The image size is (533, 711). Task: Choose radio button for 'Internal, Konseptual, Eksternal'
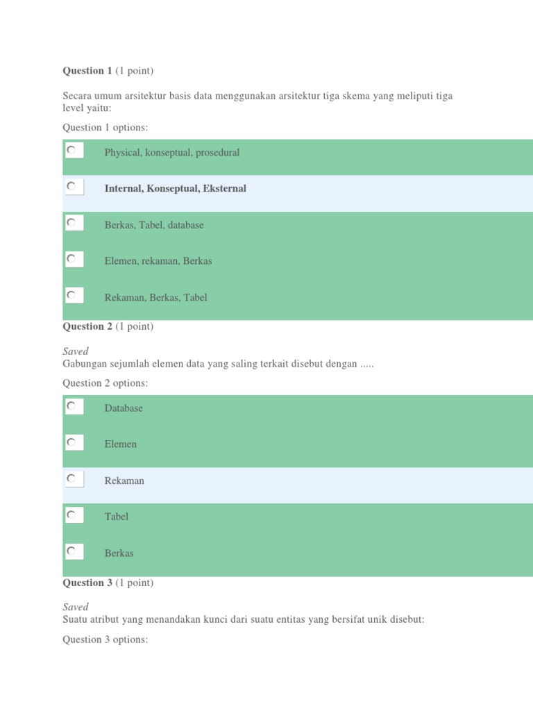coord(71,186)
